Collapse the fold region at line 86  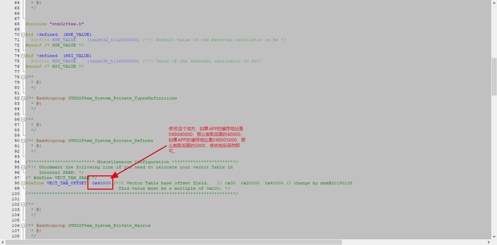tap(23, 119)
